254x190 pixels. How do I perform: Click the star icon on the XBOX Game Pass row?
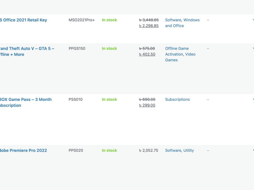point(253,99)
